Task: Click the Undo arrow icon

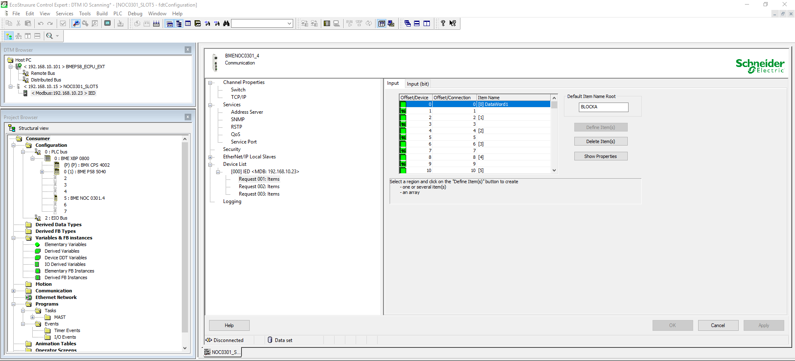Action: click(41, 24)
